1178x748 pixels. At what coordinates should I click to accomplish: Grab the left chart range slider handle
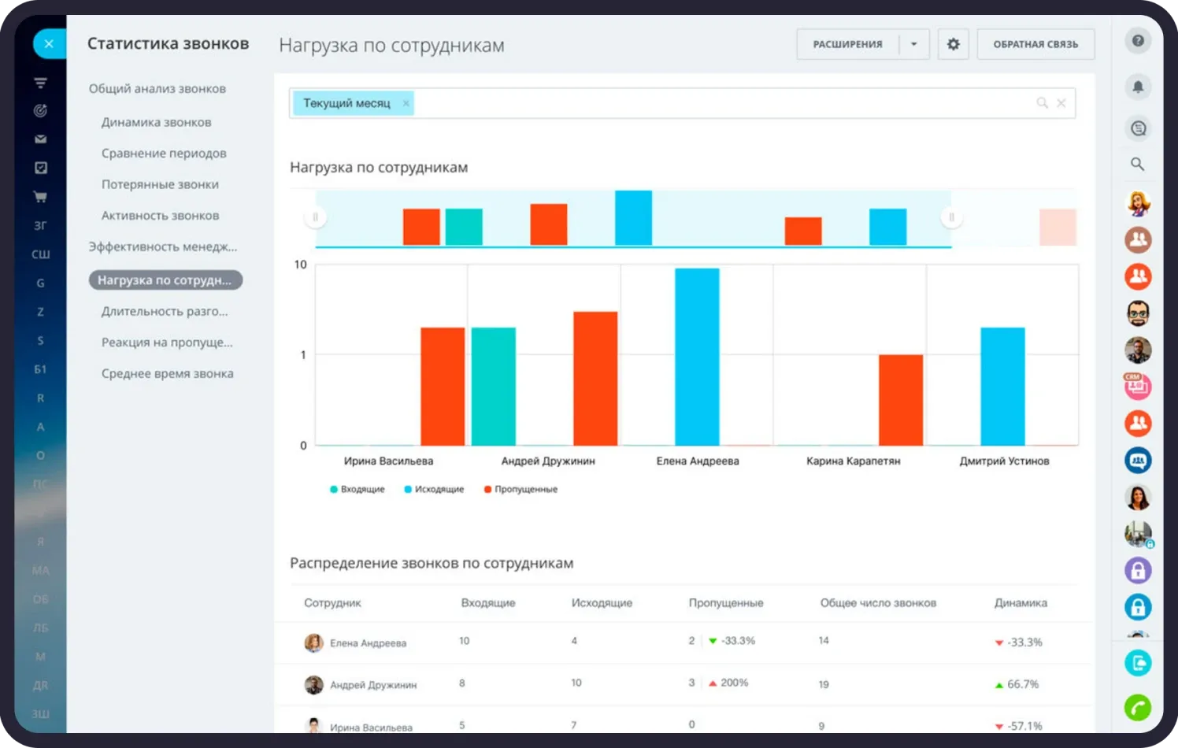(x=315, y=217)
